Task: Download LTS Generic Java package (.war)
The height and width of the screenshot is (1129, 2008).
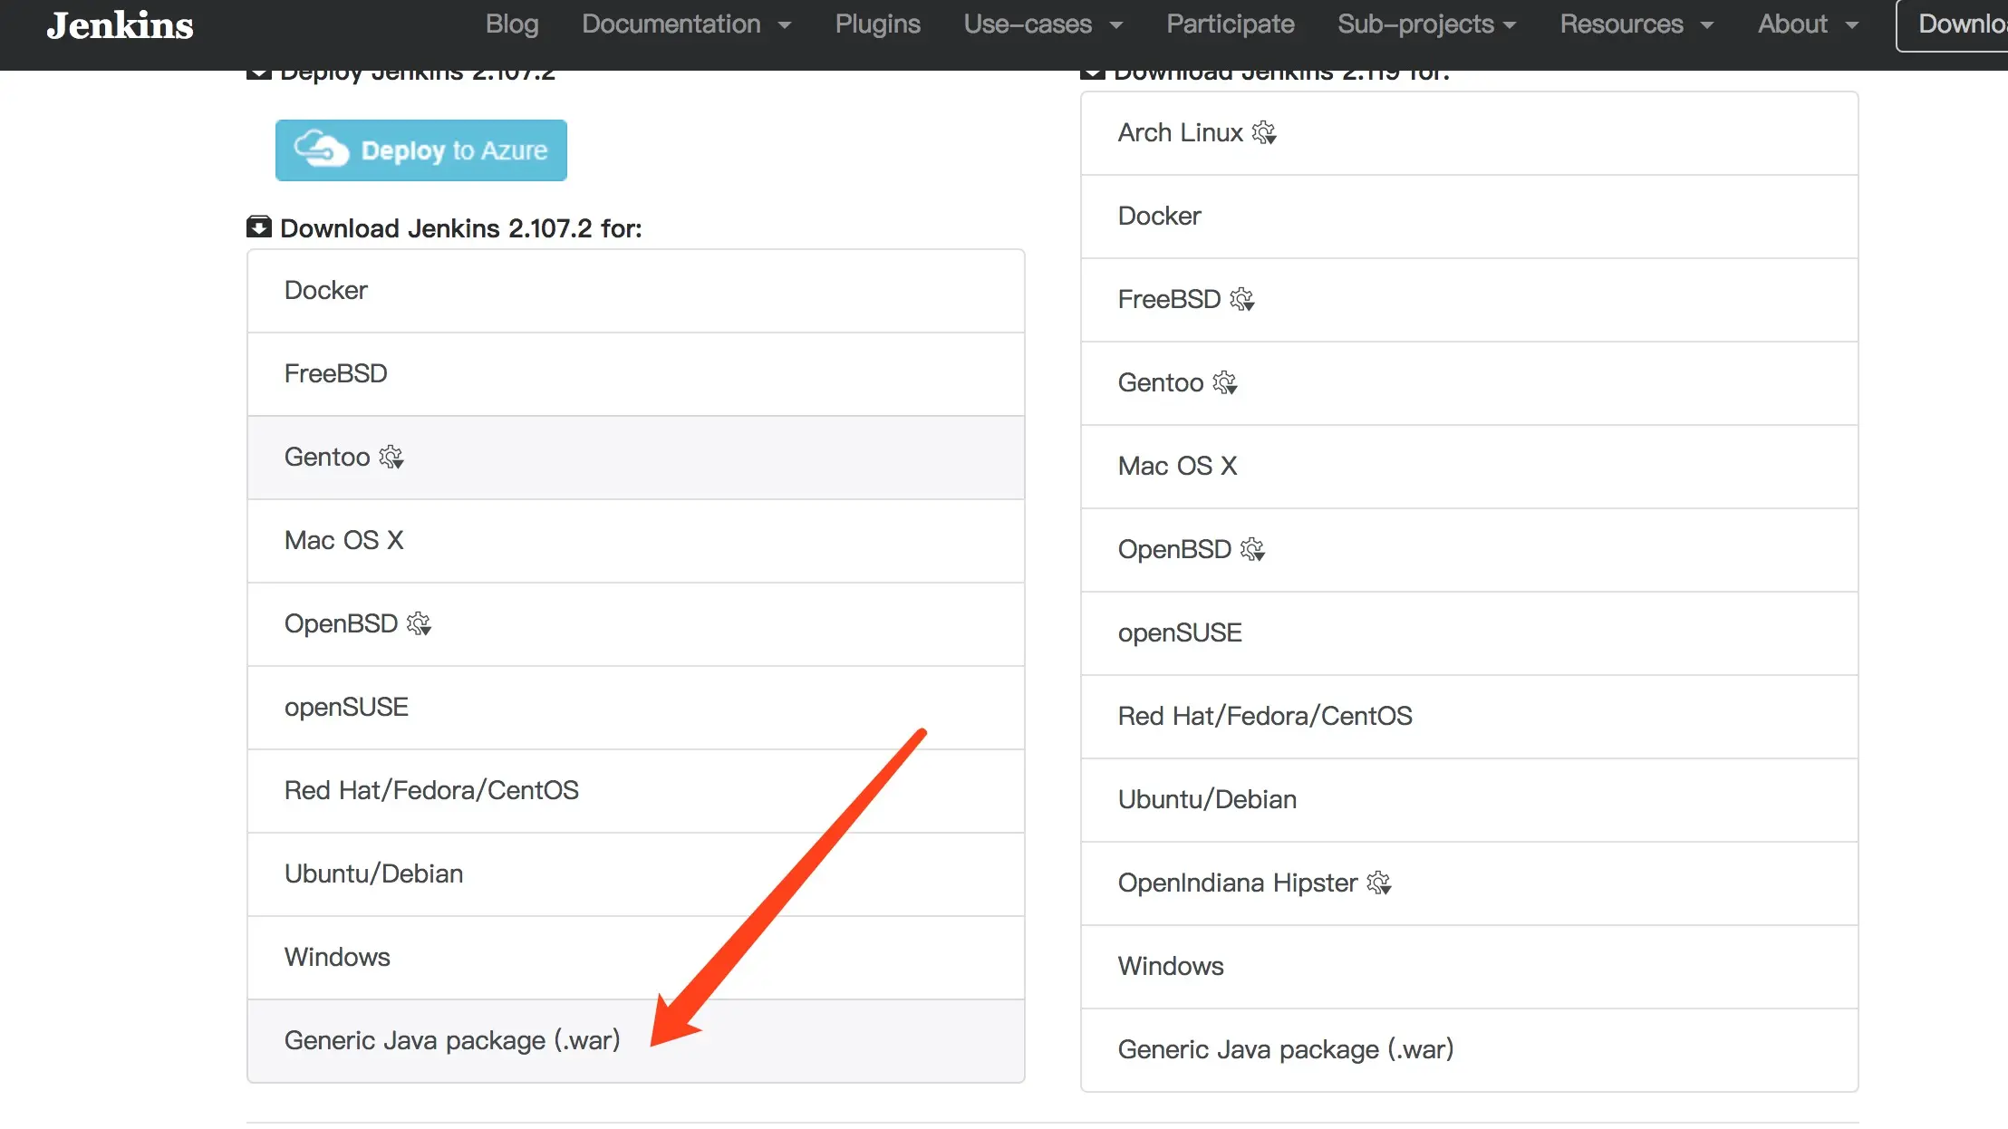Action: tap(452, 1040)
